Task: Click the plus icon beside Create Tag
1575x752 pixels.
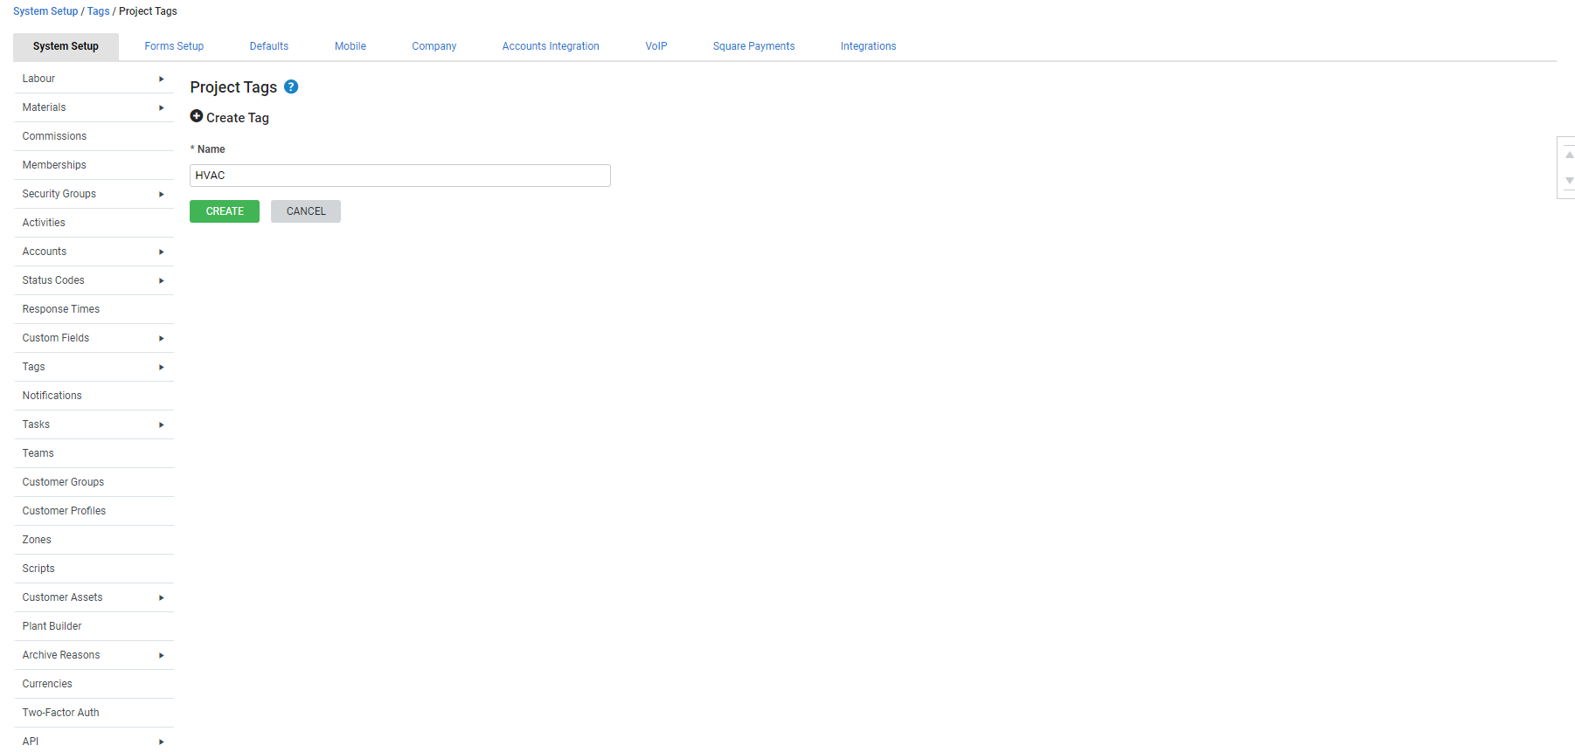Action: (197, 116)
